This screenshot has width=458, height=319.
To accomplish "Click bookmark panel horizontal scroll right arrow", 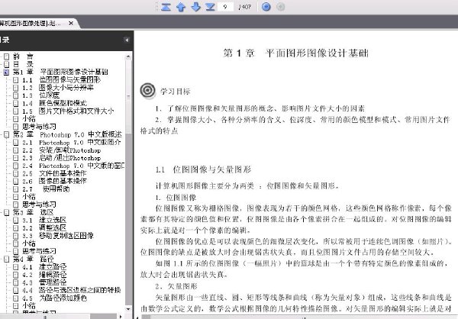I will click(x=121, y=317).
